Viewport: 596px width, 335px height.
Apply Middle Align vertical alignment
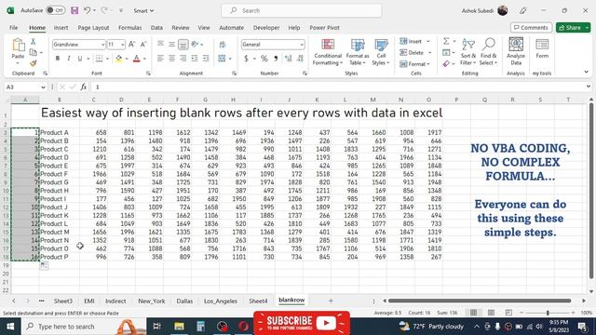click(x=171, y=45)
